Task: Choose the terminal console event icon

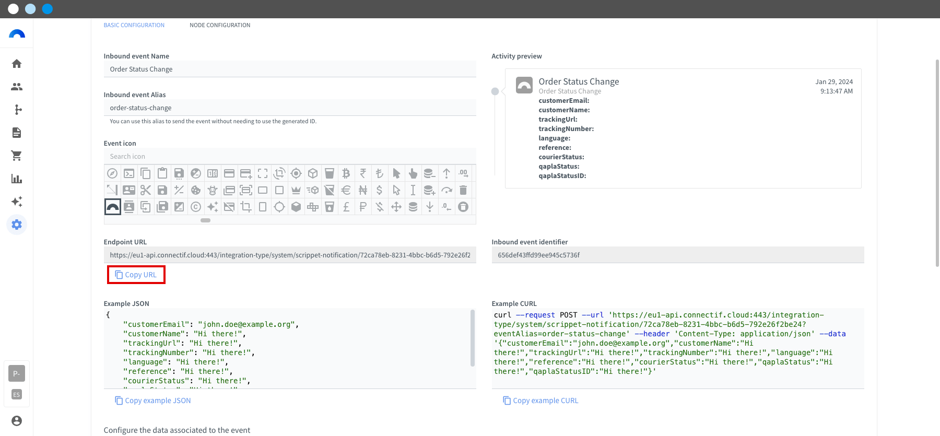Action: (129, 173)
